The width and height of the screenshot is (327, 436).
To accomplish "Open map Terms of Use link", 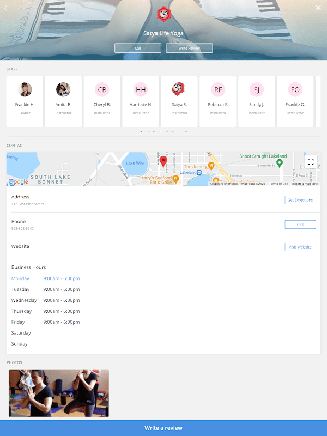I will (x=278, y=184).
